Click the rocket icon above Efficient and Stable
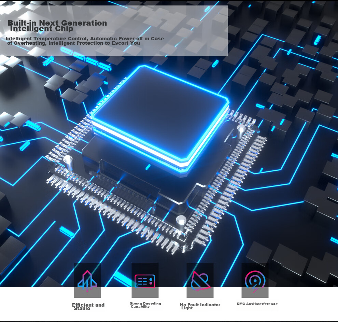The image size is (338, 322). coord(87,281)
